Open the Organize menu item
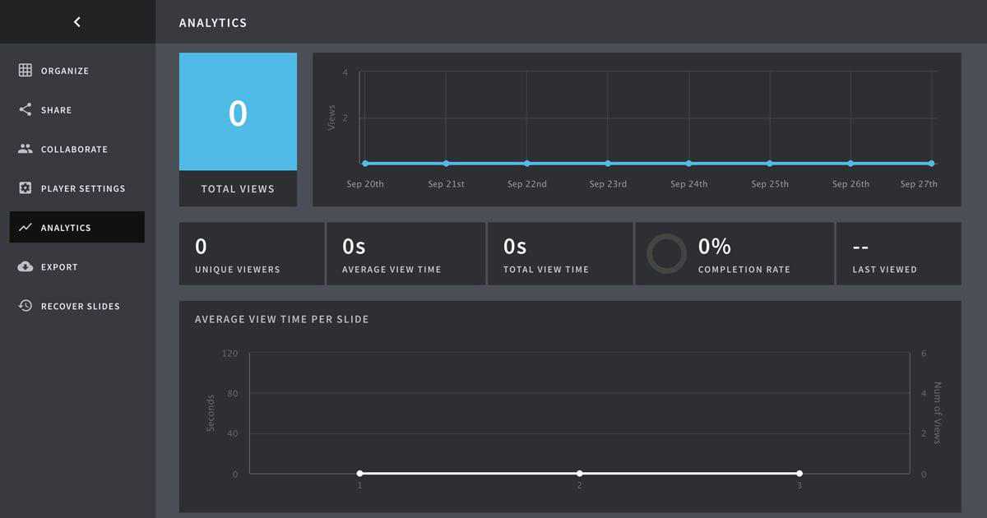Screen dimensions: 987x518 click(x=65, y=71)
